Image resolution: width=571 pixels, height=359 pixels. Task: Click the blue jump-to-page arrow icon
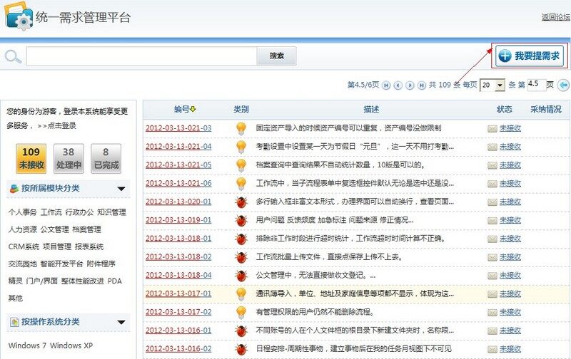point(562,85)
